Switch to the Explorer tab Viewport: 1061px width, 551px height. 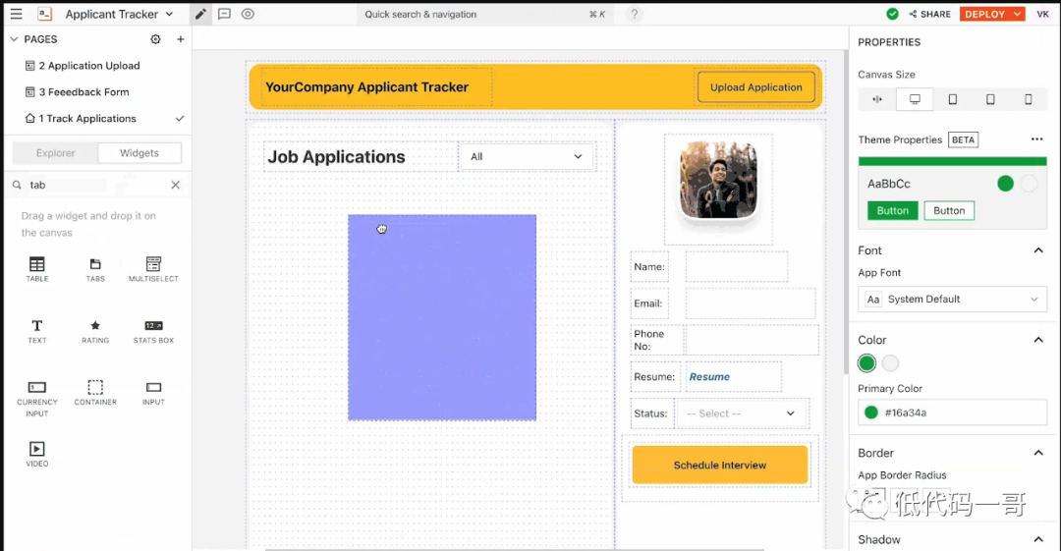pos(56,153)
